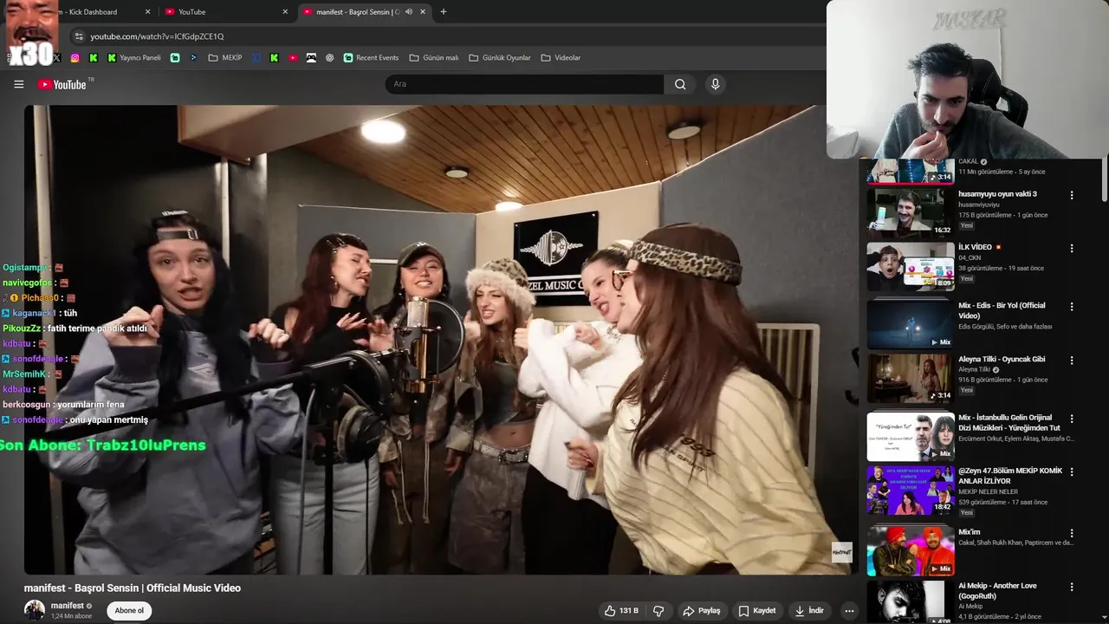Click the YouTube logo

[x=62, y=84]
